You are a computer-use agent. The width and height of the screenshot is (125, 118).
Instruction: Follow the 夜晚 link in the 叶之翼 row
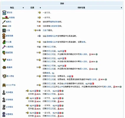pyautogui.click(x=83, y=42)
